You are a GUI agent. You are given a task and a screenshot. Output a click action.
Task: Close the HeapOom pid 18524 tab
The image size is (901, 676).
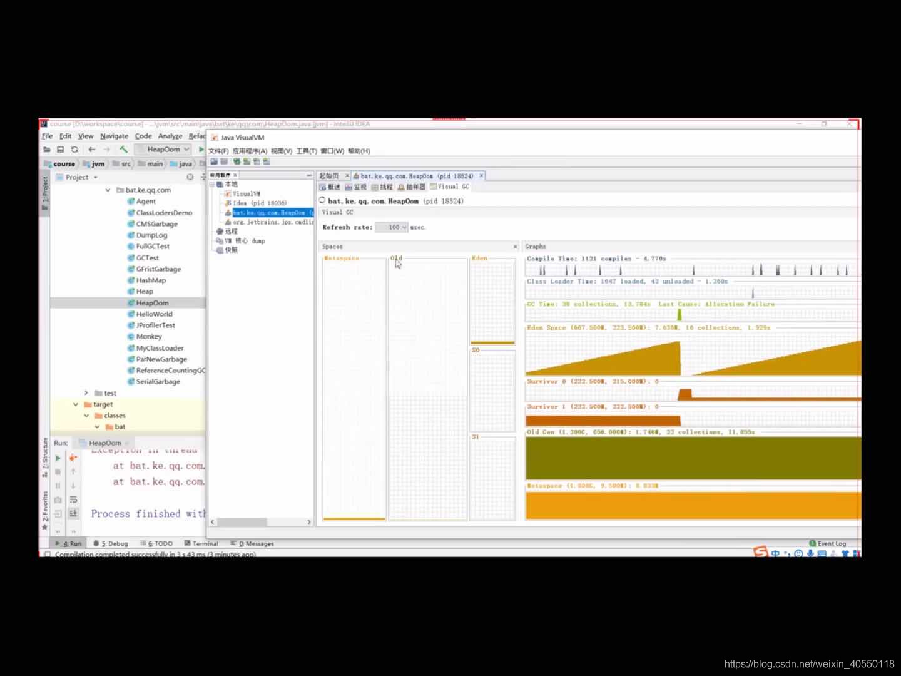[x=481, y=176]
